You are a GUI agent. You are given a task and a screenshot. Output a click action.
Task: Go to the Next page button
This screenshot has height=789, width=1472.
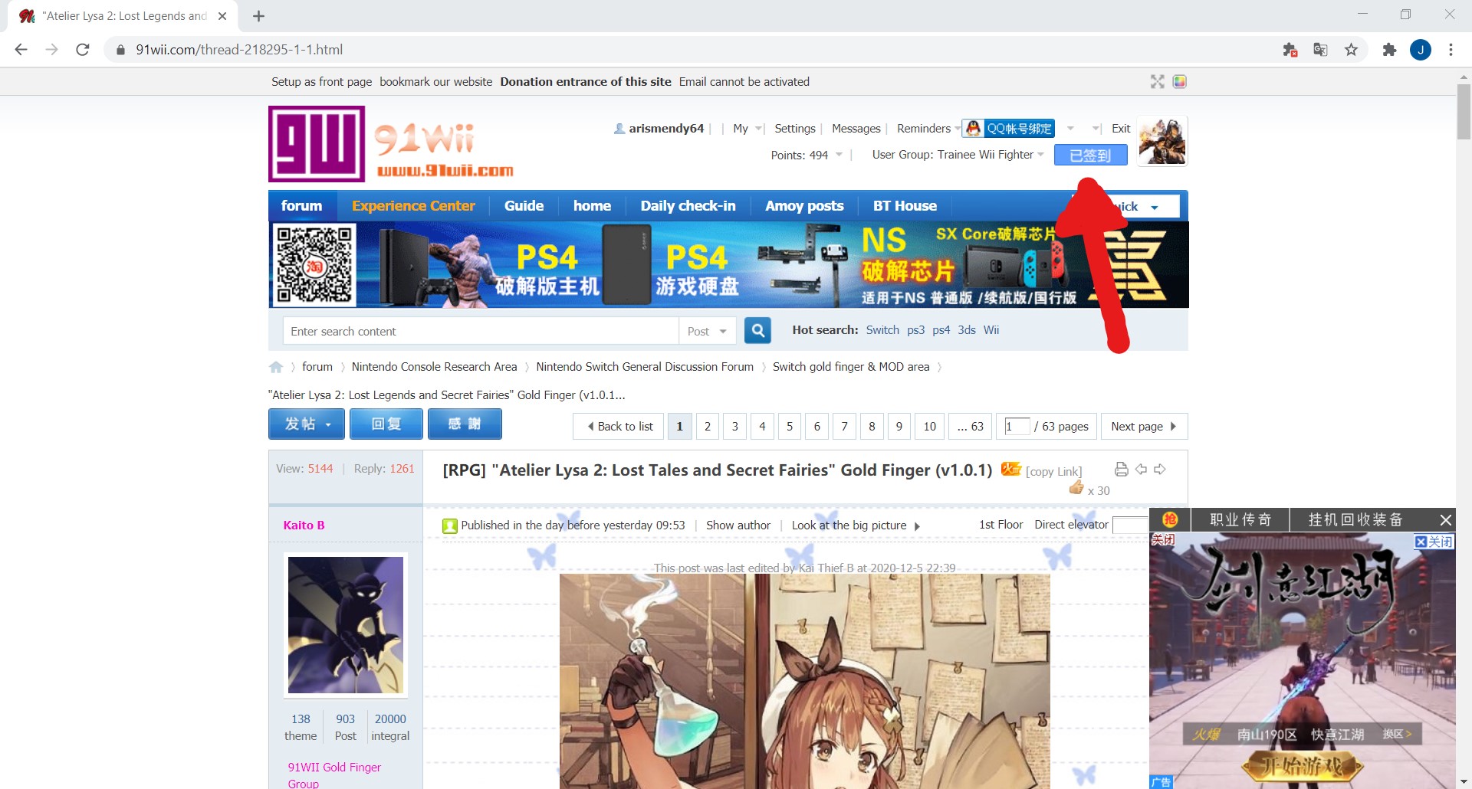[1144, 427]
